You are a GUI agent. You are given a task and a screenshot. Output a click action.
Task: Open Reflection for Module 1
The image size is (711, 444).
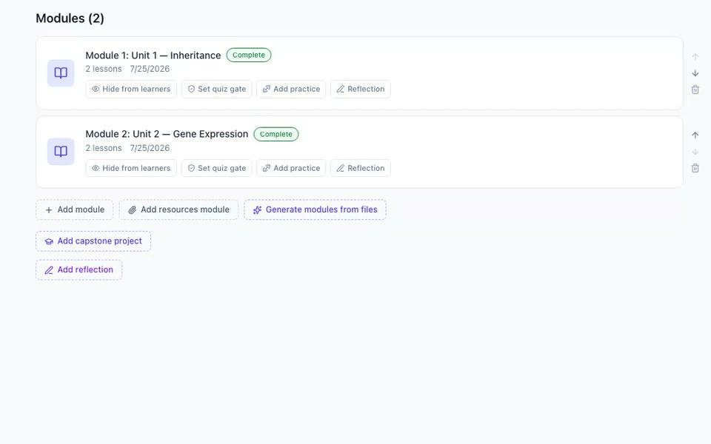point(361,89)
